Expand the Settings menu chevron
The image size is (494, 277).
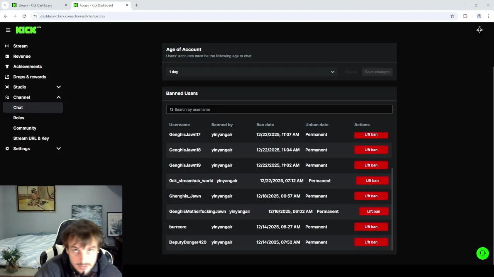[59, 149]
